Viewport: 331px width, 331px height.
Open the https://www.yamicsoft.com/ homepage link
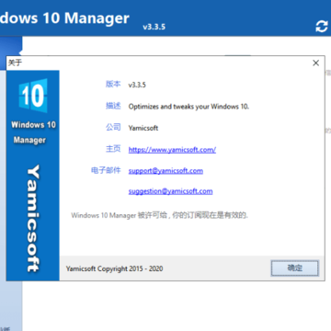point(172,150)
